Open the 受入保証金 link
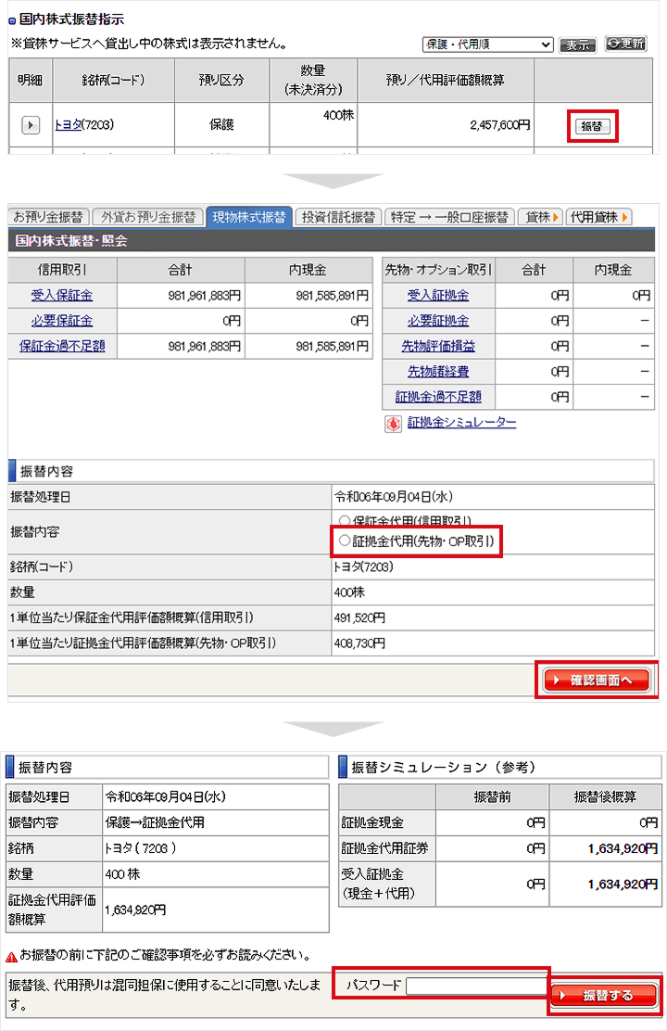This screenshot has height=1031, width=667. tap(62, 295)
